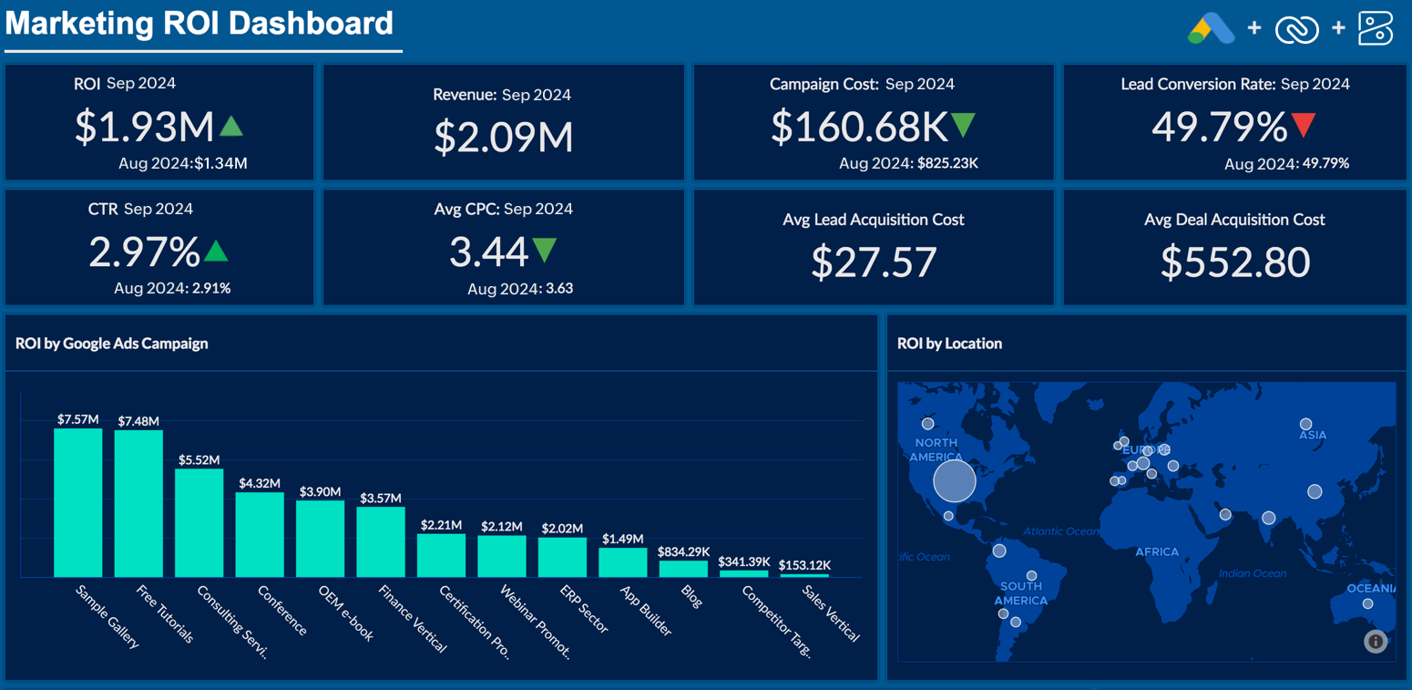Click the Avg Lead Acquisition Cost value $27.57

pyautogui.click(x=874, y=263)
